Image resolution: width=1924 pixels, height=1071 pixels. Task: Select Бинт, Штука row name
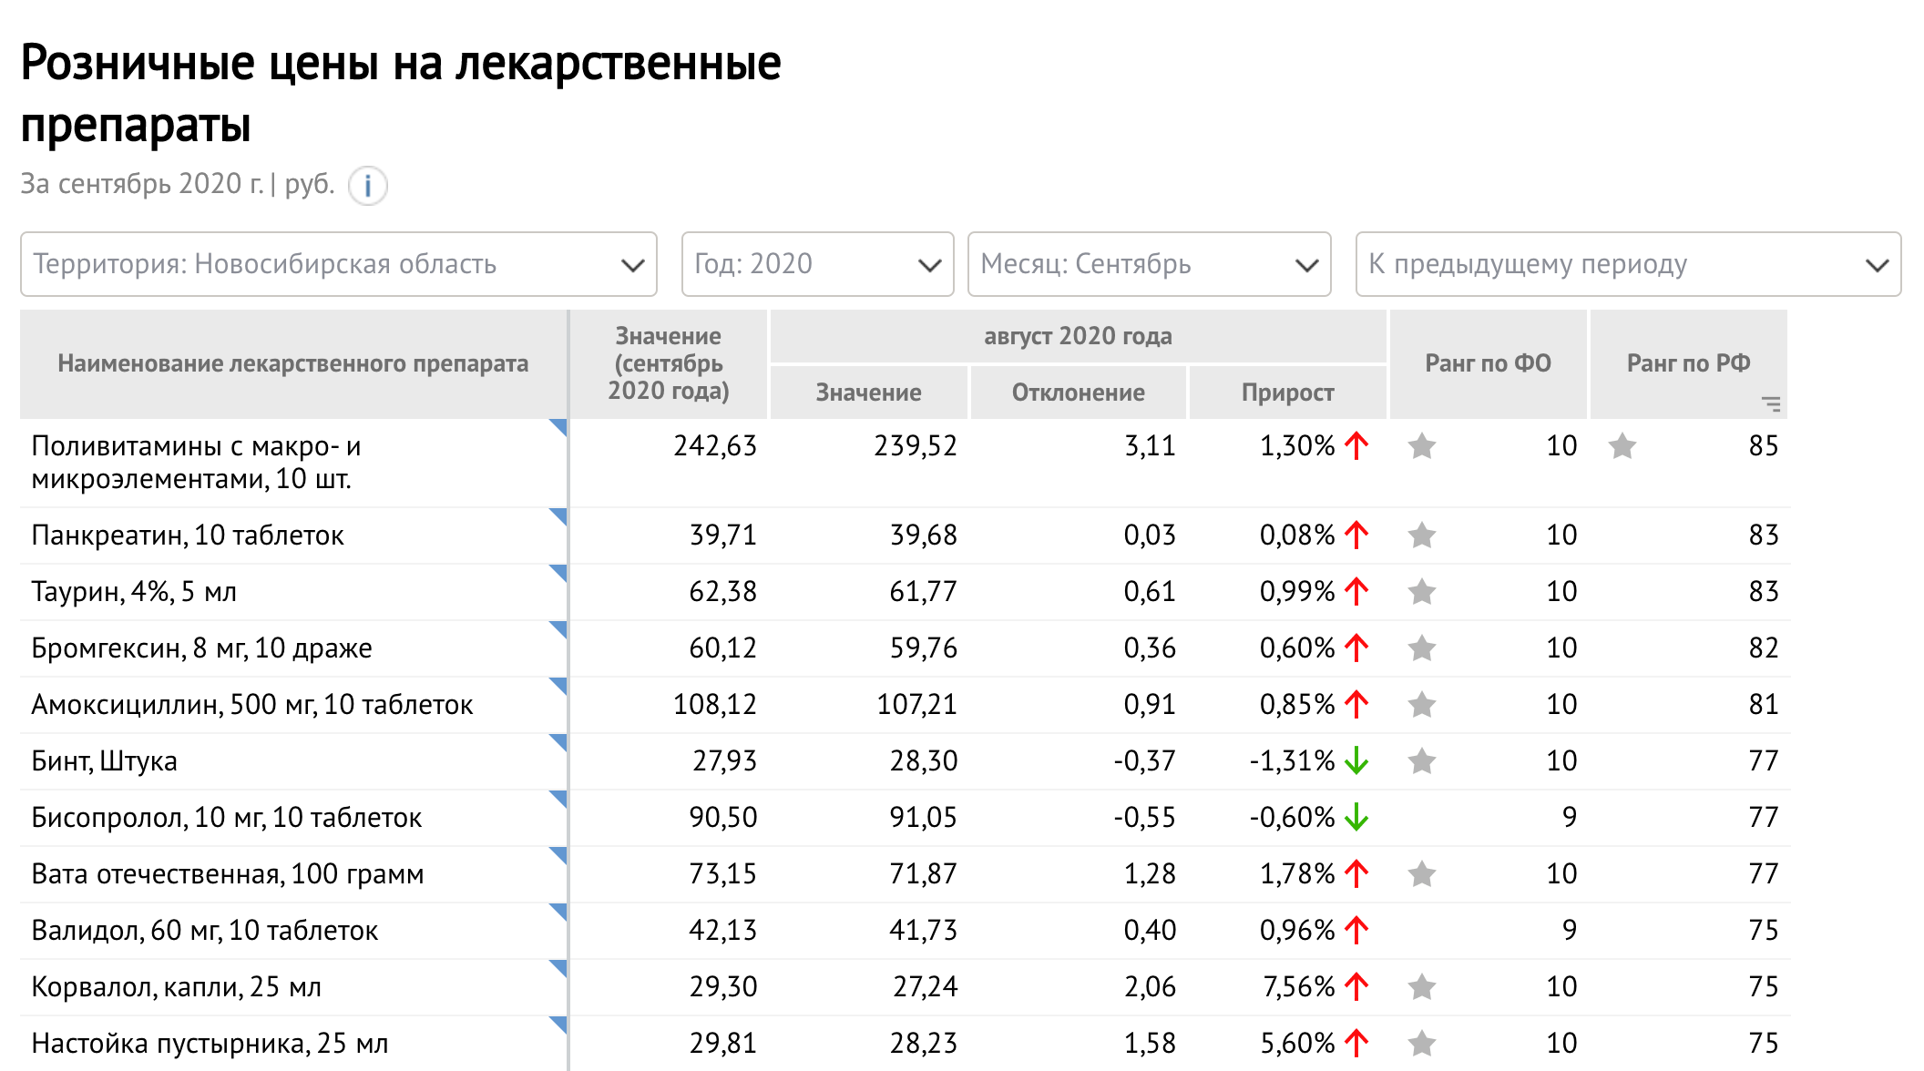tap(104, 761)
